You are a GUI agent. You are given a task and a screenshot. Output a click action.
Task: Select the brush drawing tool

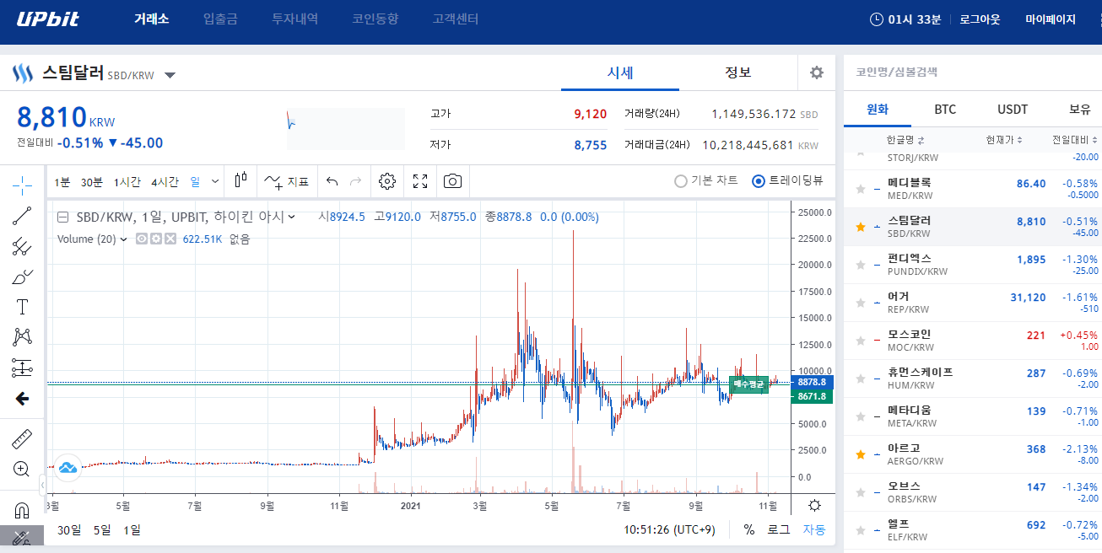tap(22, 276)
